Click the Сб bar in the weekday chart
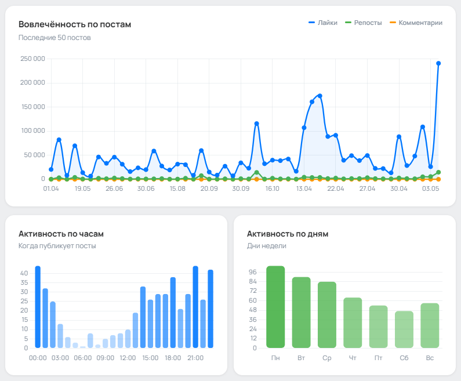 [x=404, y=329]
